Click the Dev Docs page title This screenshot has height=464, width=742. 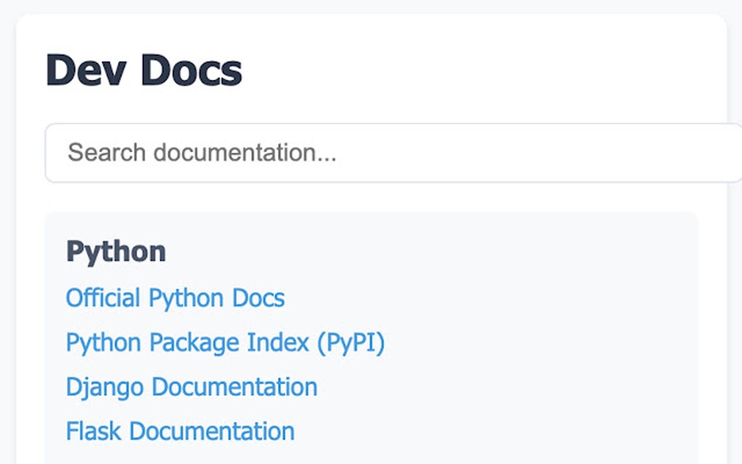[x=143, y=71]
